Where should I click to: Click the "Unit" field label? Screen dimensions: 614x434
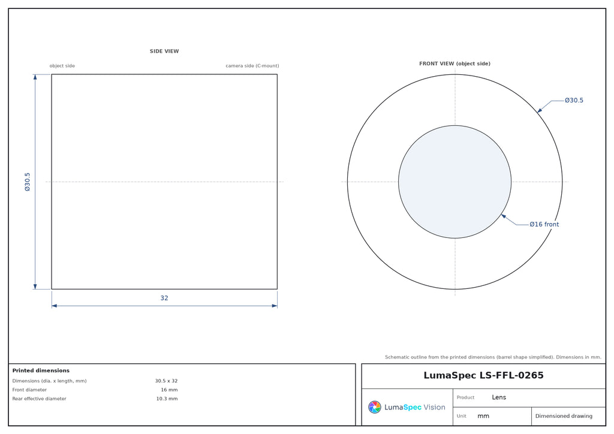[461, 416]
